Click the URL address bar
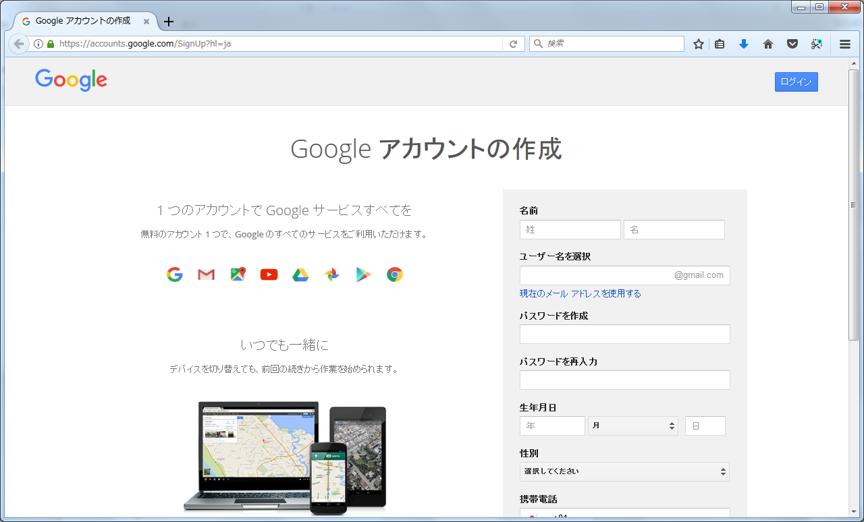Image resolution: width=864 pixels, height=522 pixels. pos(277,44)
